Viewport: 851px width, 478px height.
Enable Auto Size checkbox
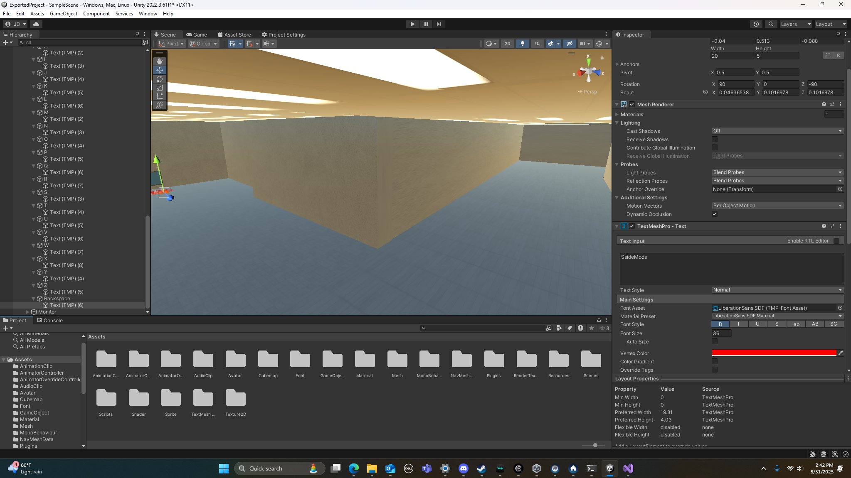coord(715,342)
